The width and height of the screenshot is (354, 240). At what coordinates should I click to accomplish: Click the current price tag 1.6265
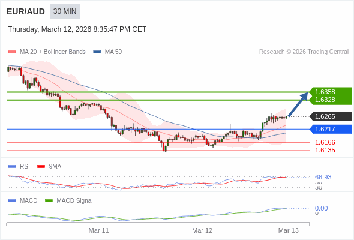331,116
